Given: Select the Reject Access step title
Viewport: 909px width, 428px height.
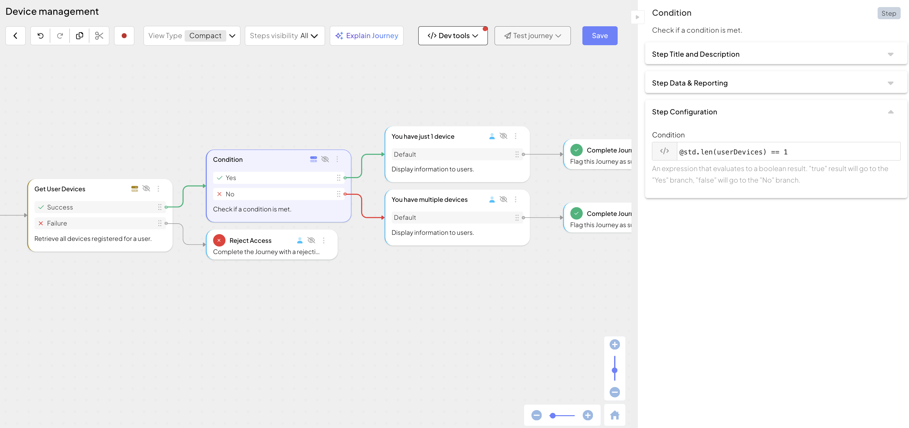Looking at the screenshot, I should [x=250, y=241].
